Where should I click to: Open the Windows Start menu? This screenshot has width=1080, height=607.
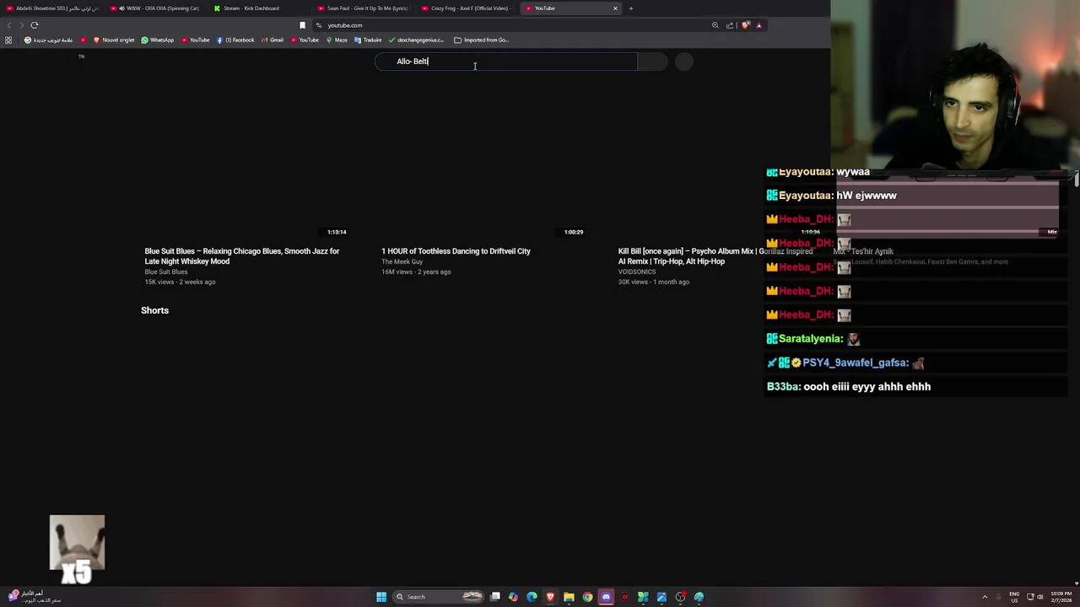381,597
